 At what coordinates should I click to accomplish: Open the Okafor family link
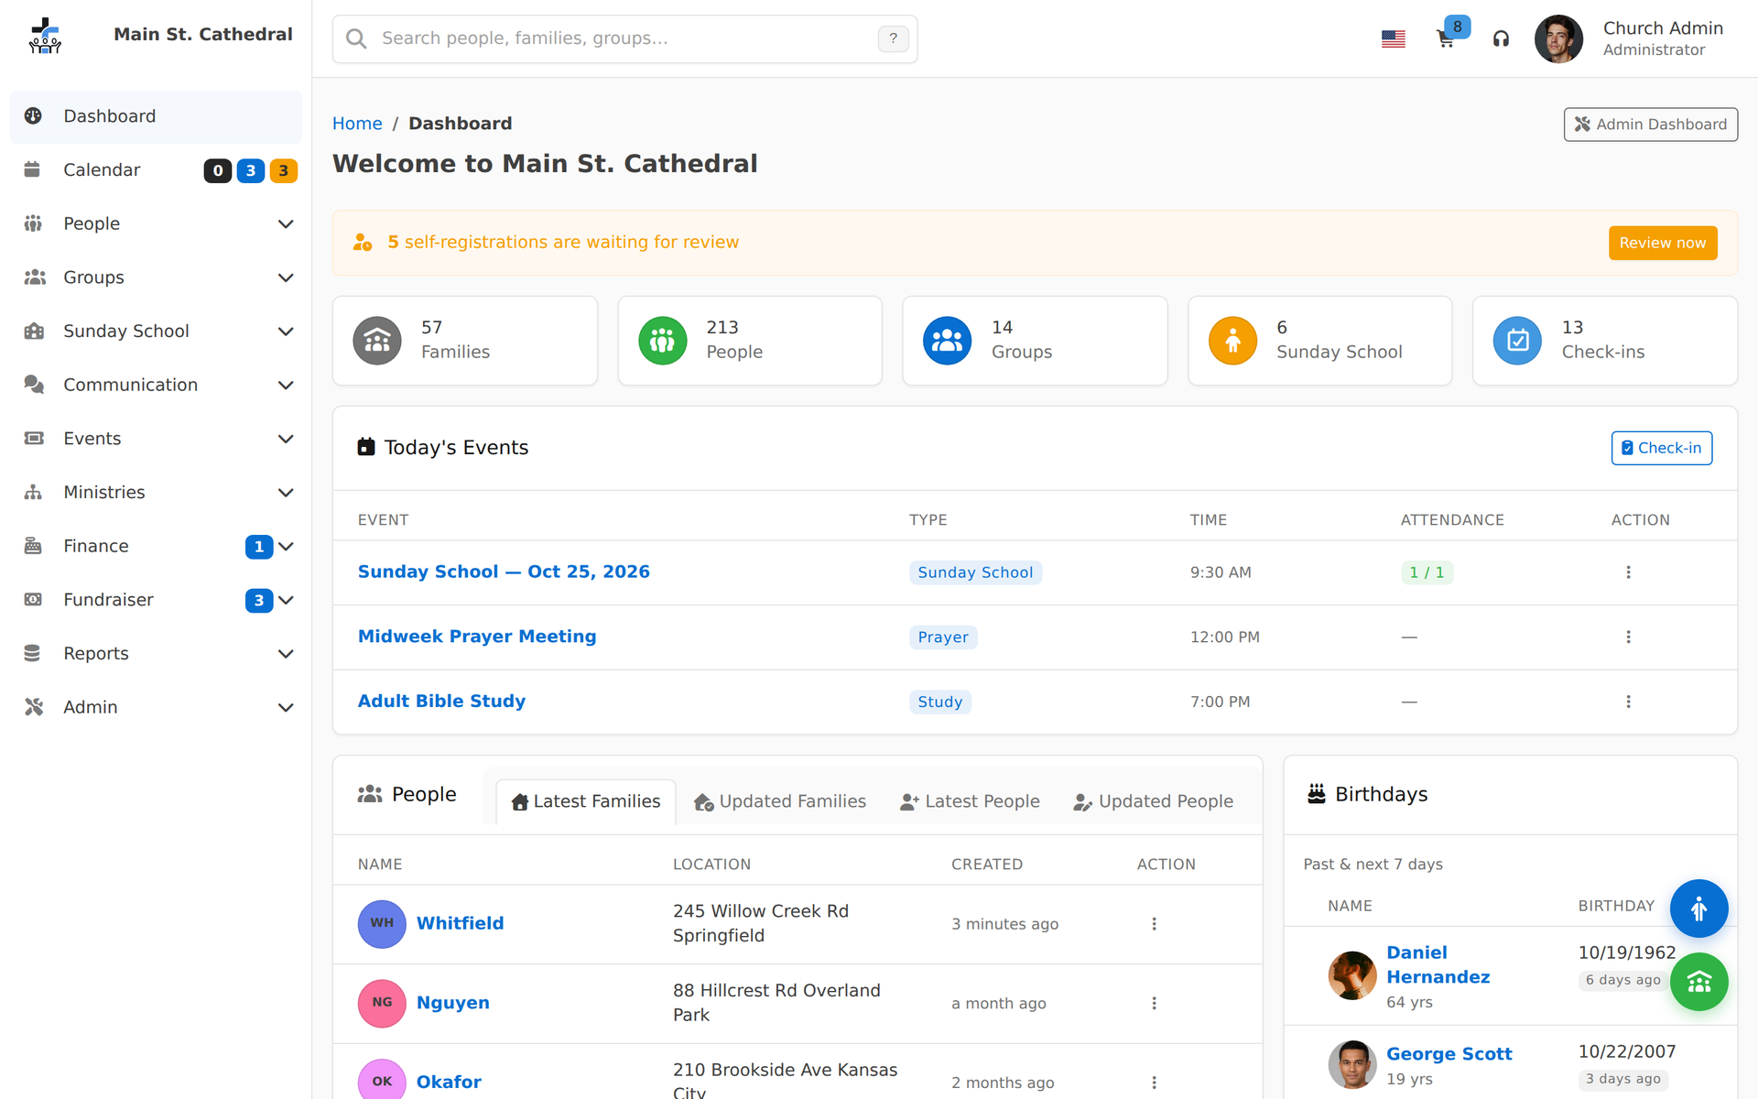click(449, 1082)
